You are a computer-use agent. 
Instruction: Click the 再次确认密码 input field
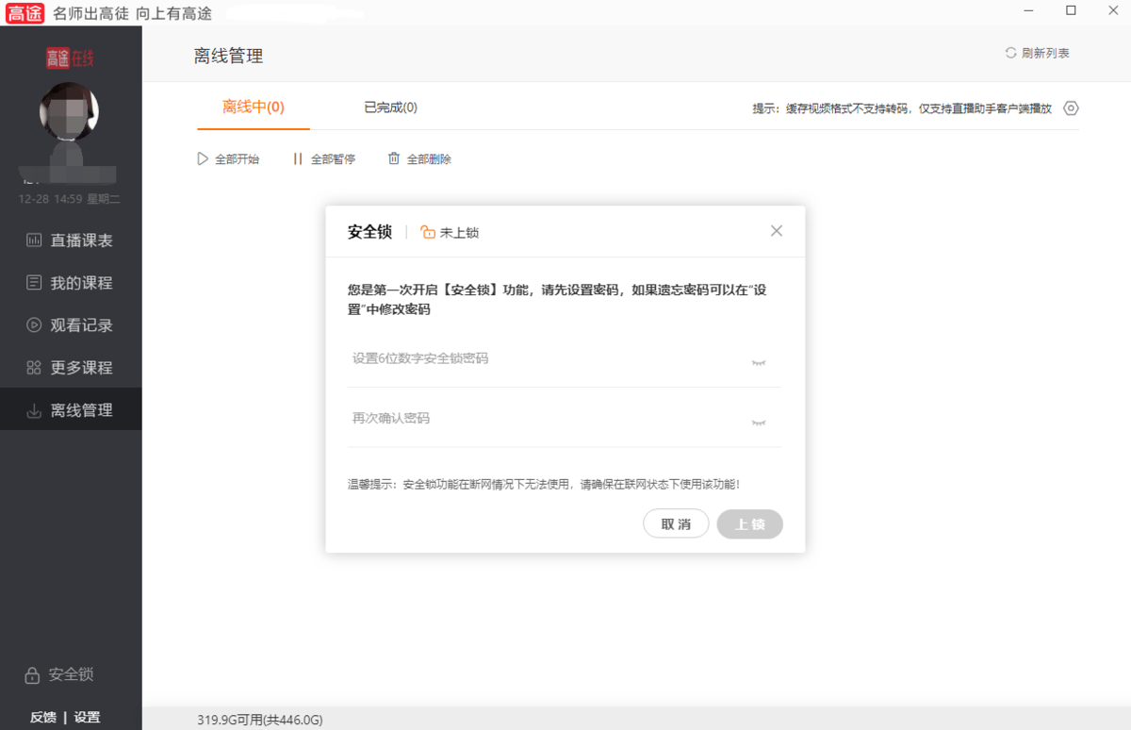coord(547,419)
